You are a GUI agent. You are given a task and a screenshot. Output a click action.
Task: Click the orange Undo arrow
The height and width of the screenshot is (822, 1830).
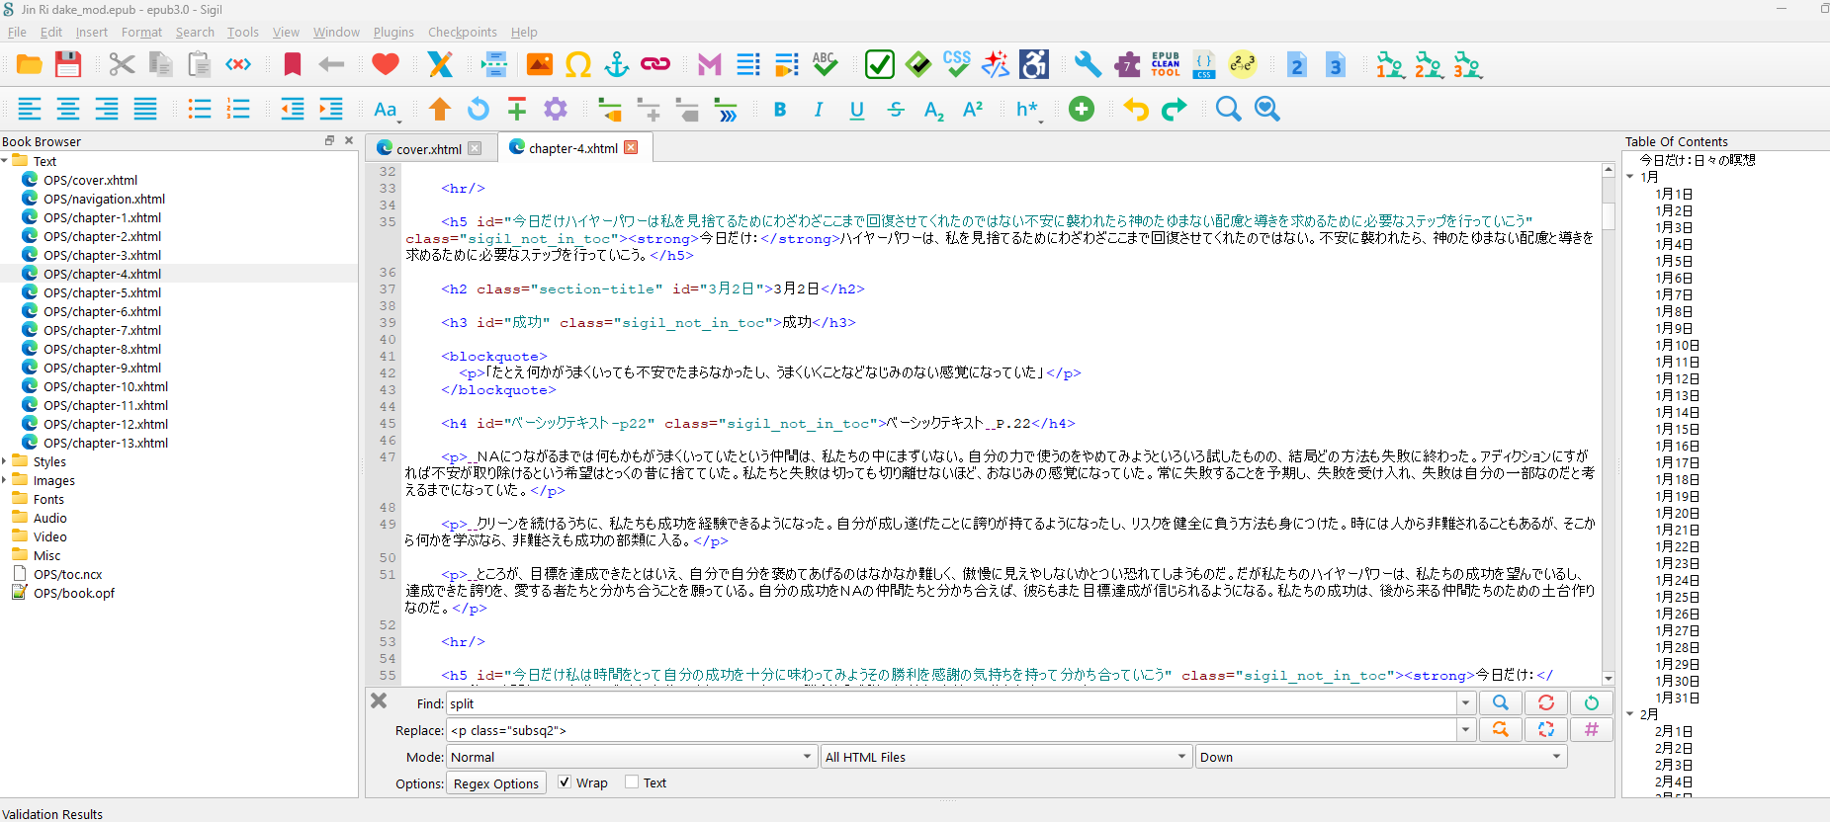pyautogui.click(x=1136, y=109)
